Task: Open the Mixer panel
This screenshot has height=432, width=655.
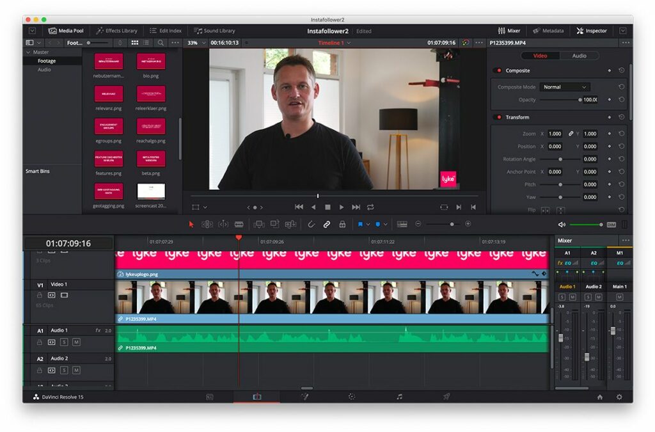Action: tap(508, 30)
